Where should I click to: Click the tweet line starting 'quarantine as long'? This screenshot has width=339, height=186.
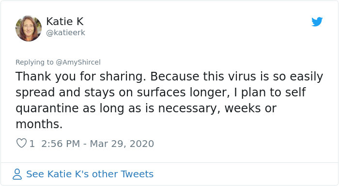coord(146,108)
